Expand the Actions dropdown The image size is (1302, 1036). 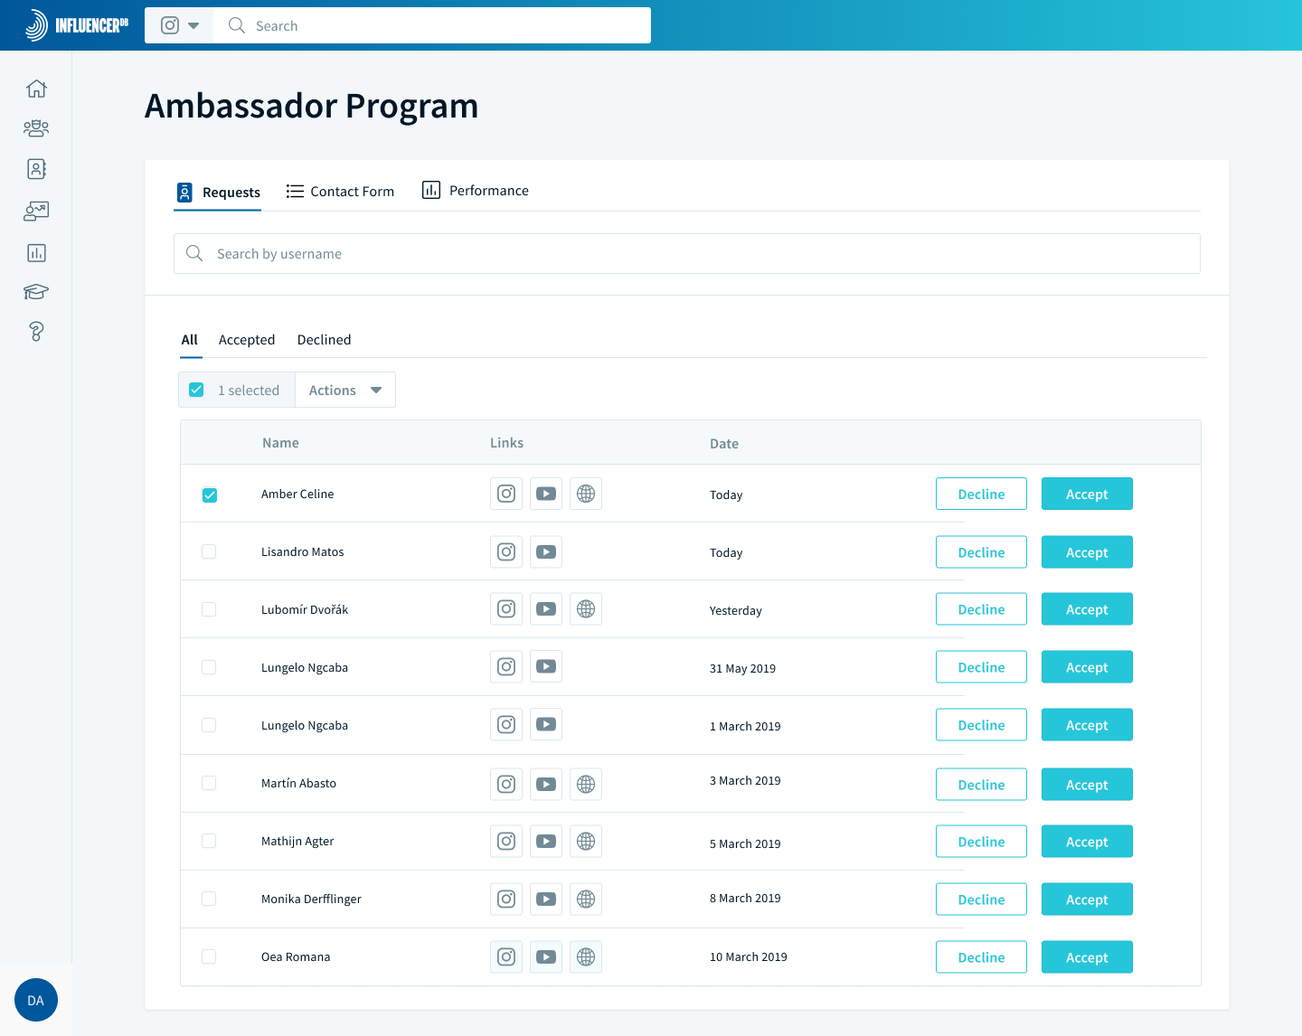pos(345,390)
